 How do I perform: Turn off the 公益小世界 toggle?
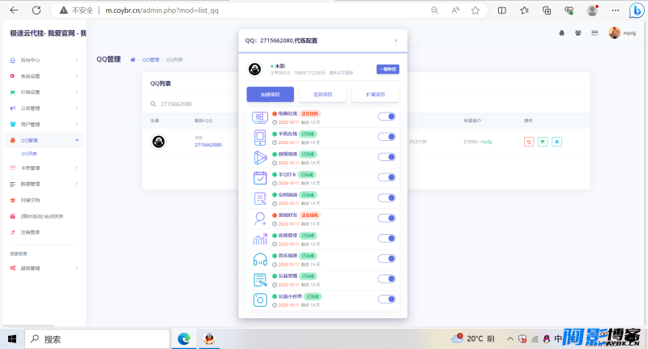386,299
